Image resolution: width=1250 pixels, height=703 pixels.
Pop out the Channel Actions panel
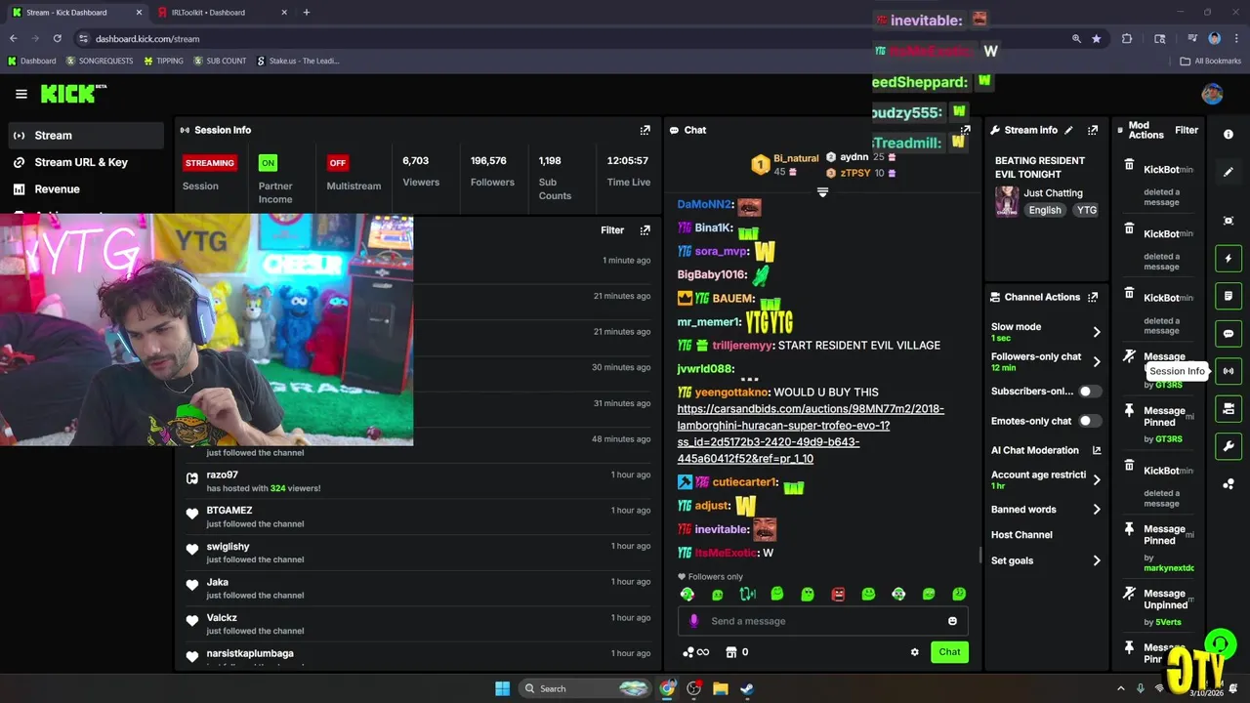(x=1093, y=297)
